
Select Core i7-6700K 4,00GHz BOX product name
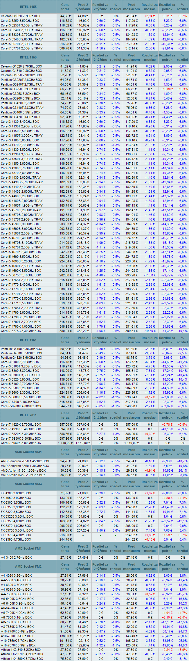click(21, 406)
